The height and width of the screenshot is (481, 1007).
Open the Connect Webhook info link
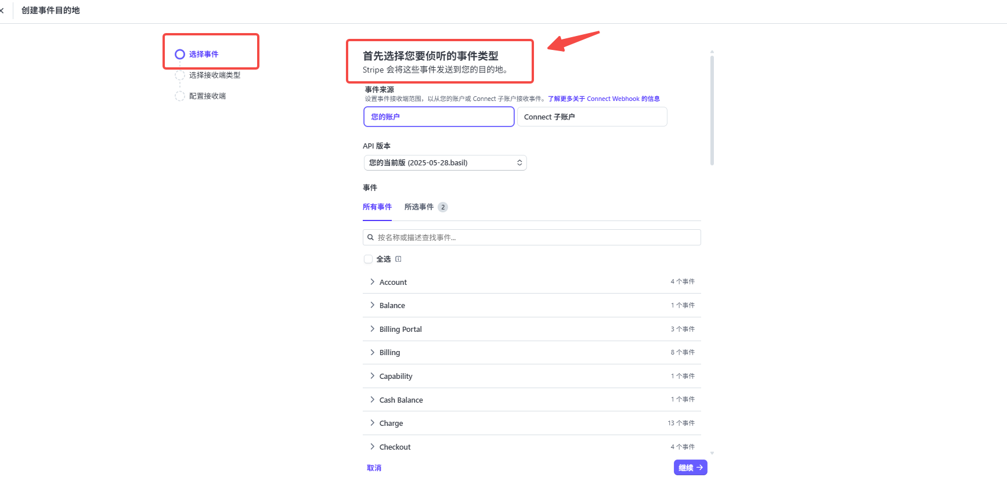coord(604,99)
